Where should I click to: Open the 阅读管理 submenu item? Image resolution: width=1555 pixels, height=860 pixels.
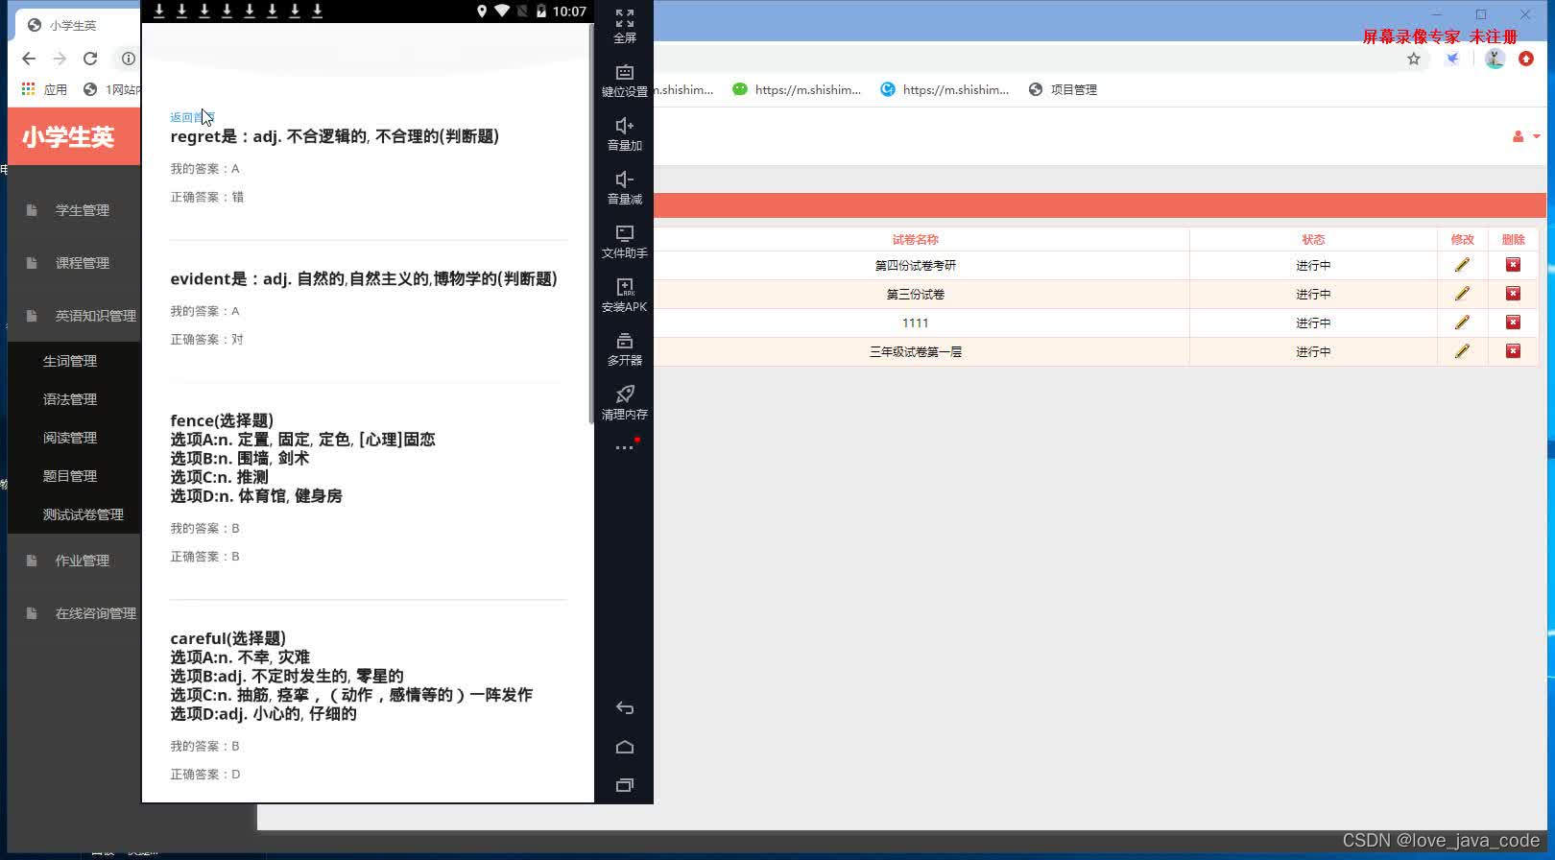(70, 438)
